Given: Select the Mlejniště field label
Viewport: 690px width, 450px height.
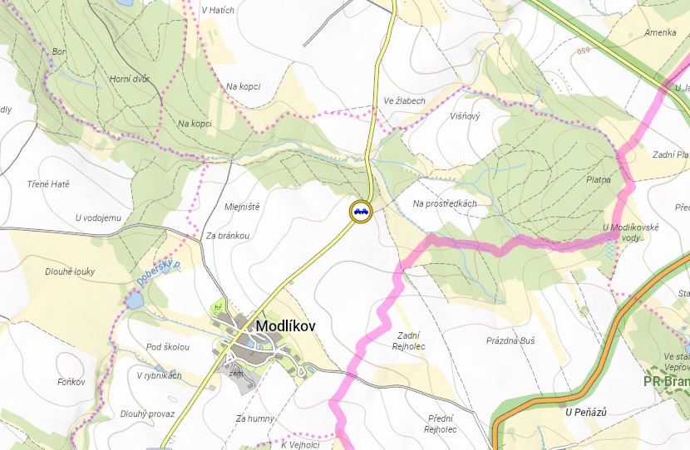Looking at the screenshot, I should pyautogui.click(x=242, y=207).
